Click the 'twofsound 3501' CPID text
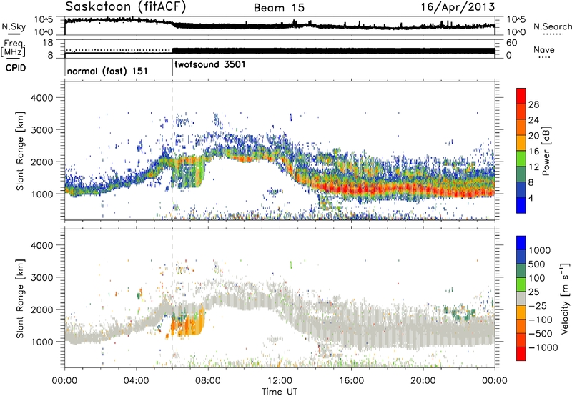Screen dimensions: 572x396 tap(210, 64)
